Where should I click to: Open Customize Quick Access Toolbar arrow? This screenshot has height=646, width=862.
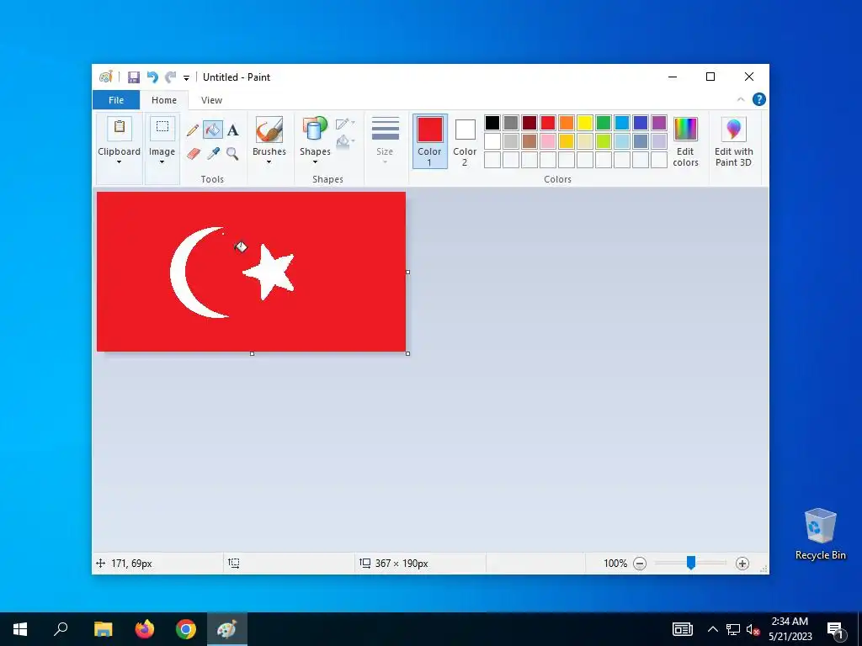tap(186, 78)
